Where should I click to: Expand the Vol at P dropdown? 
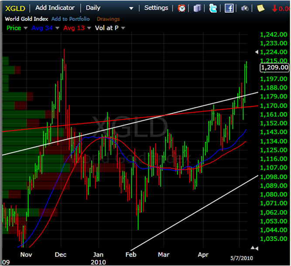coord(123,28)
